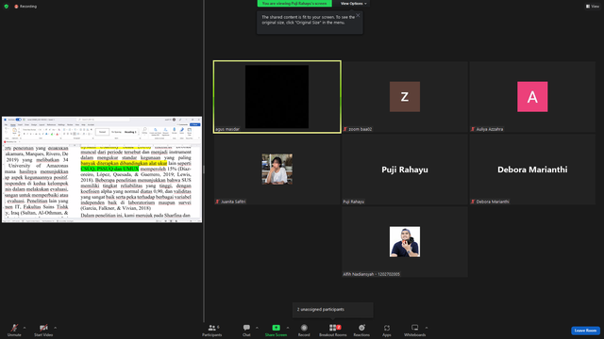
Task: Switch to Review tab in Word ribbon
Action: pos(70,124)
